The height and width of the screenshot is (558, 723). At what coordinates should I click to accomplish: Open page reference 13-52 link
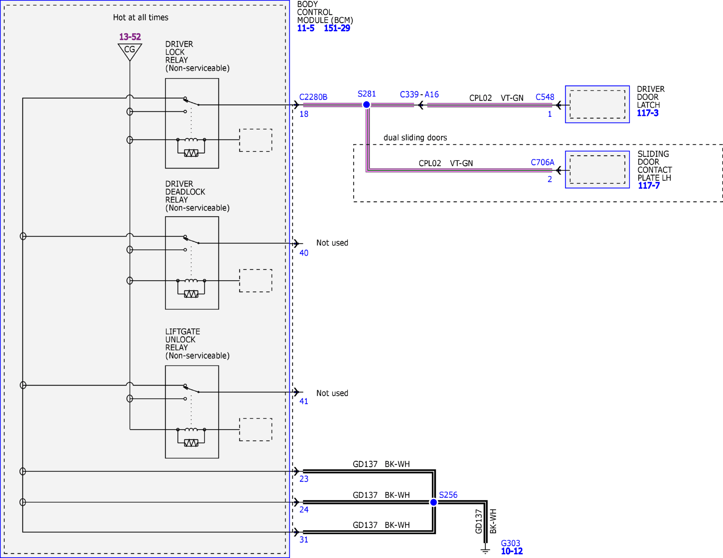click(x=130, y=37)
